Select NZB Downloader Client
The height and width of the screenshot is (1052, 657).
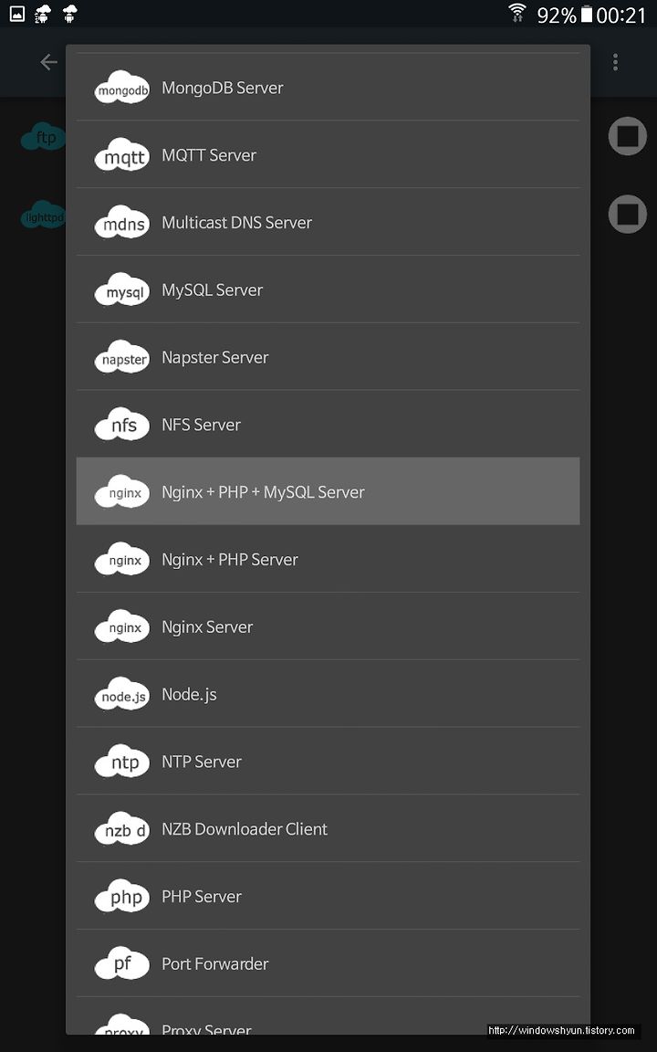[328, 829]
